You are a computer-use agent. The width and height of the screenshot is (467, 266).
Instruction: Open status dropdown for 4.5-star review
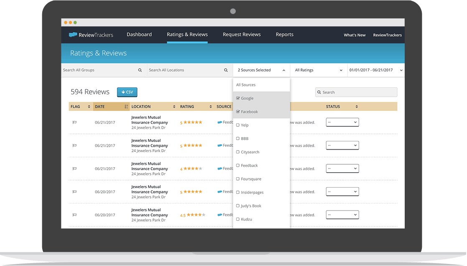[x=342, y=215]
